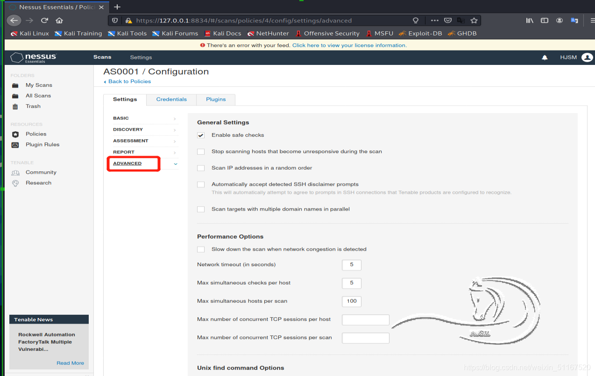
Task: Enable Stop scanning unresponsive hosts checkbox
Action: click(x=201, y=152)
